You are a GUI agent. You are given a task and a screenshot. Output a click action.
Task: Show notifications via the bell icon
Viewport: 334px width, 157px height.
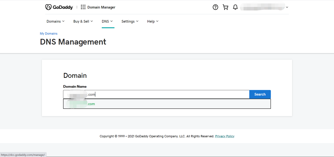coord(235,7)
